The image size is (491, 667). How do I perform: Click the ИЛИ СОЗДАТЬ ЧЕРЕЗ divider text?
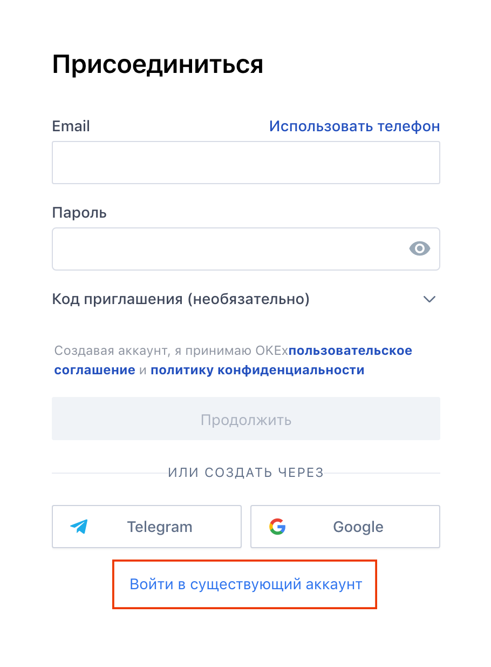click(x=246, y=473)
